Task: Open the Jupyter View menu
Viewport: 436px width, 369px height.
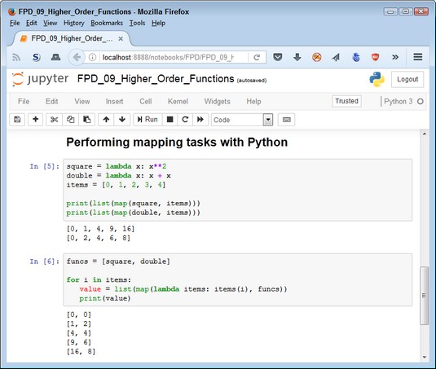Action: [x=82, y=102]
